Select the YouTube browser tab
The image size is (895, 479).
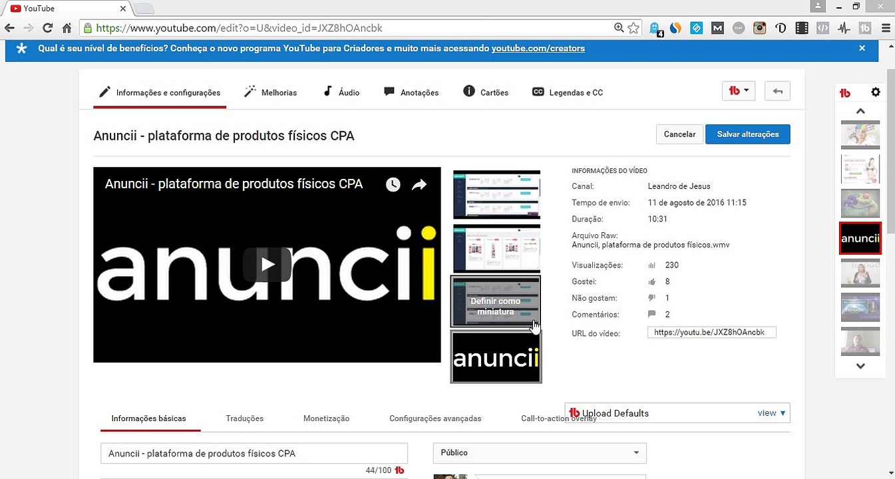[x=69, y=9]
